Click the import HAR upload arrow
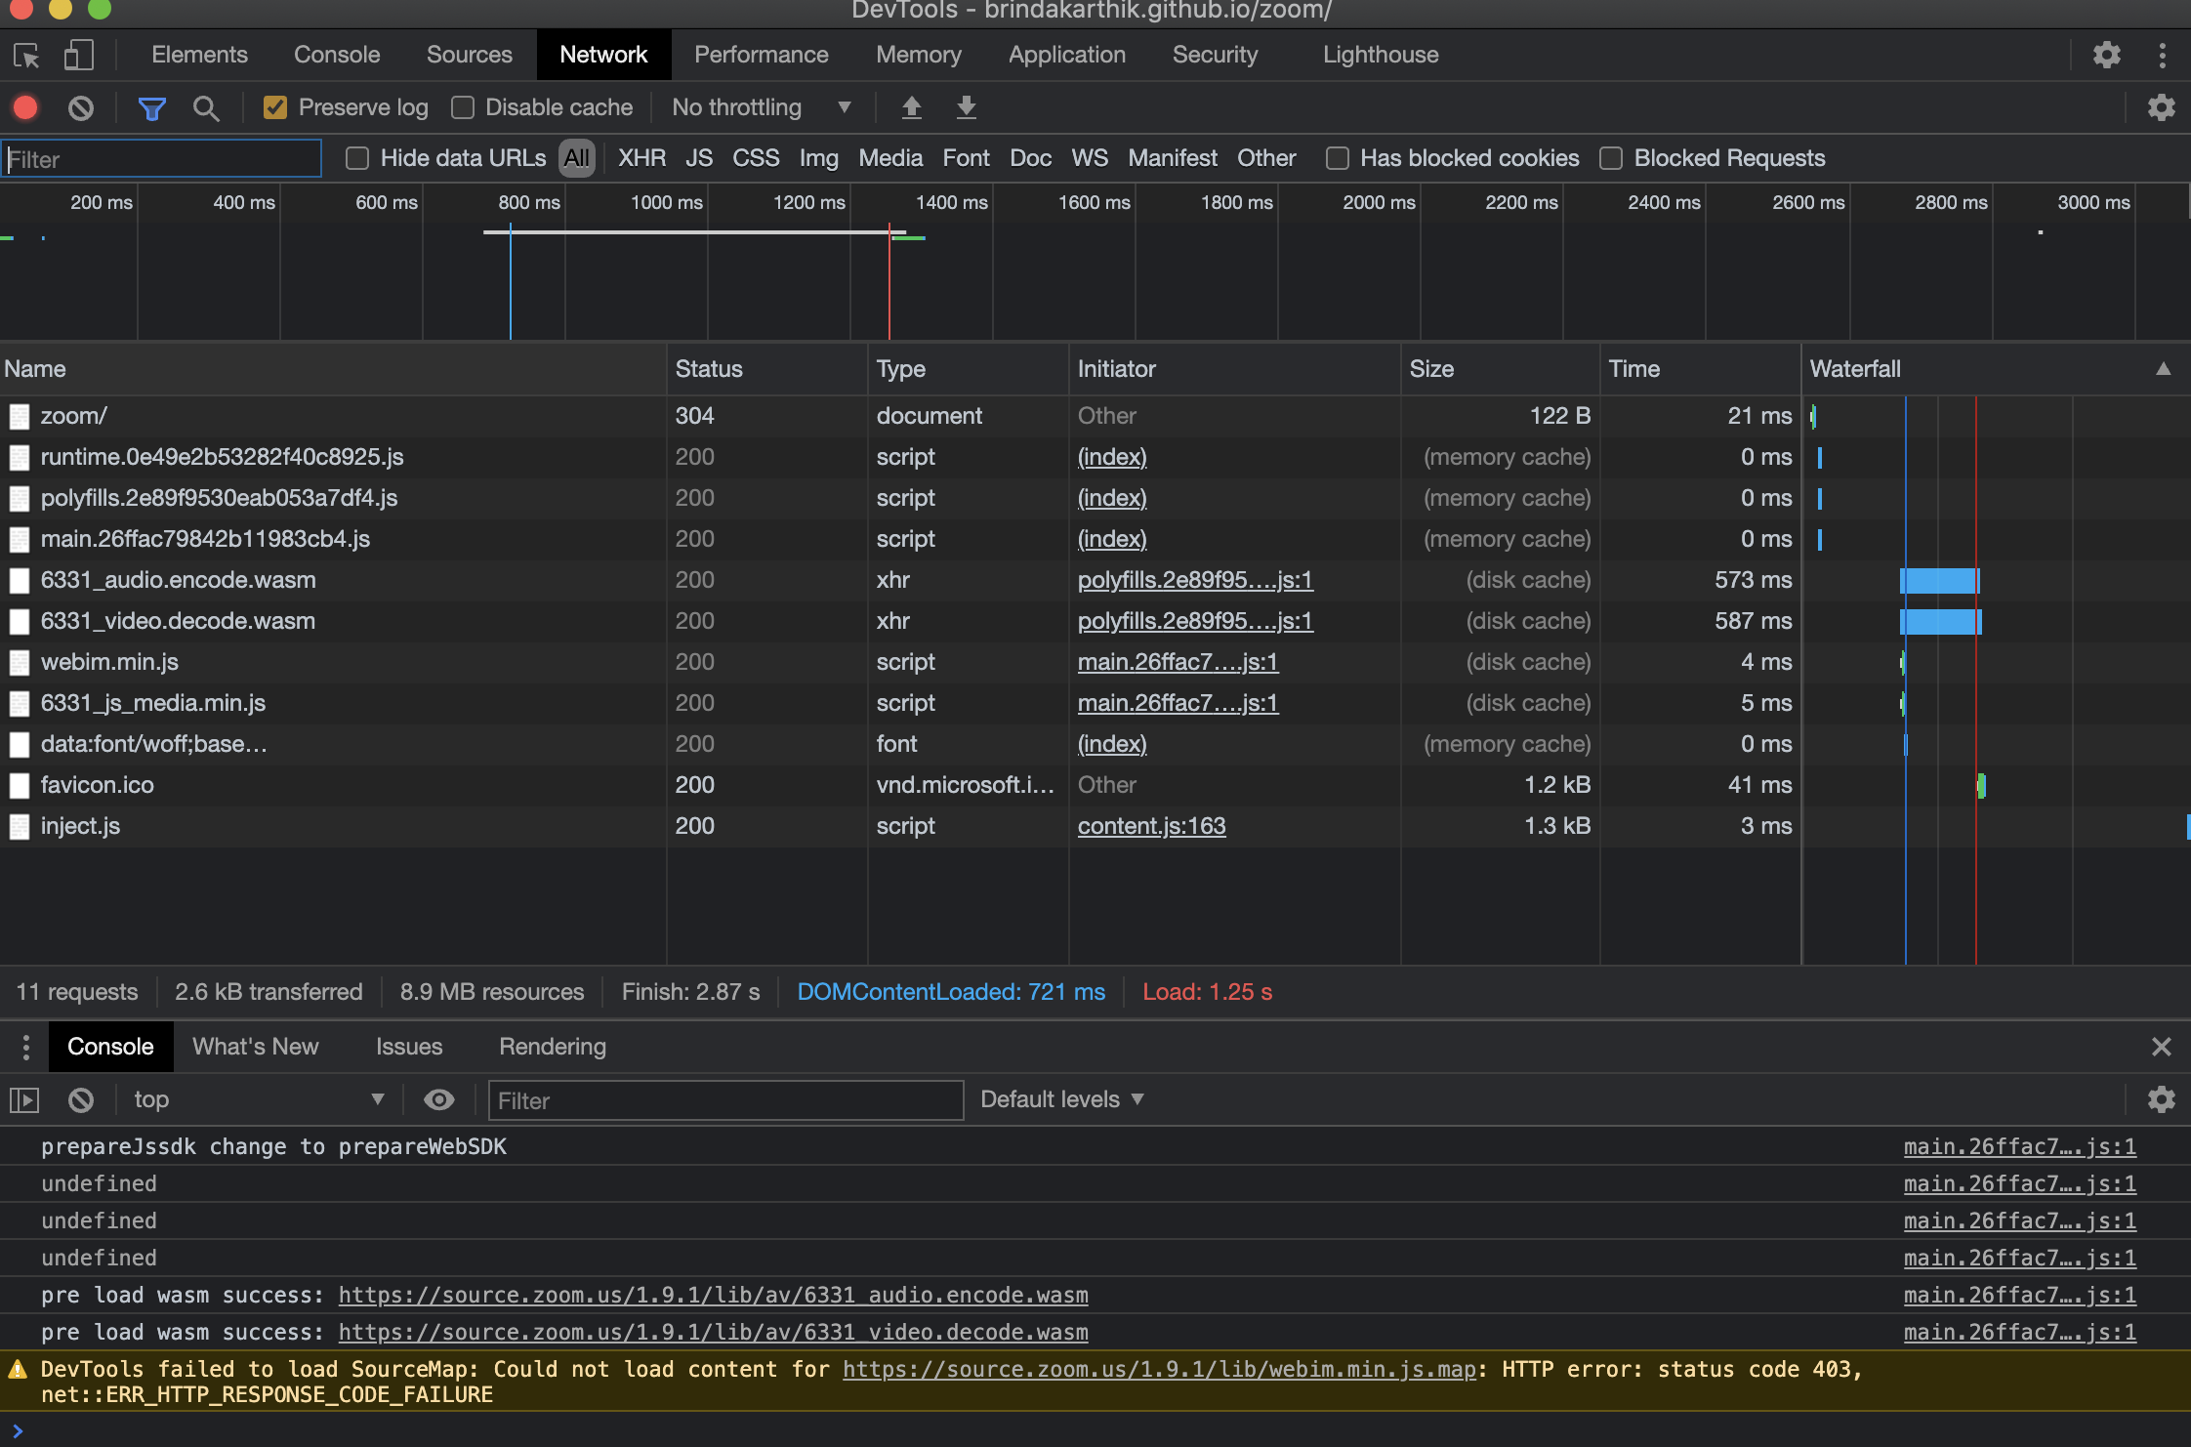This screenshot has width=2191, height=1447. [x=911, y=107]
